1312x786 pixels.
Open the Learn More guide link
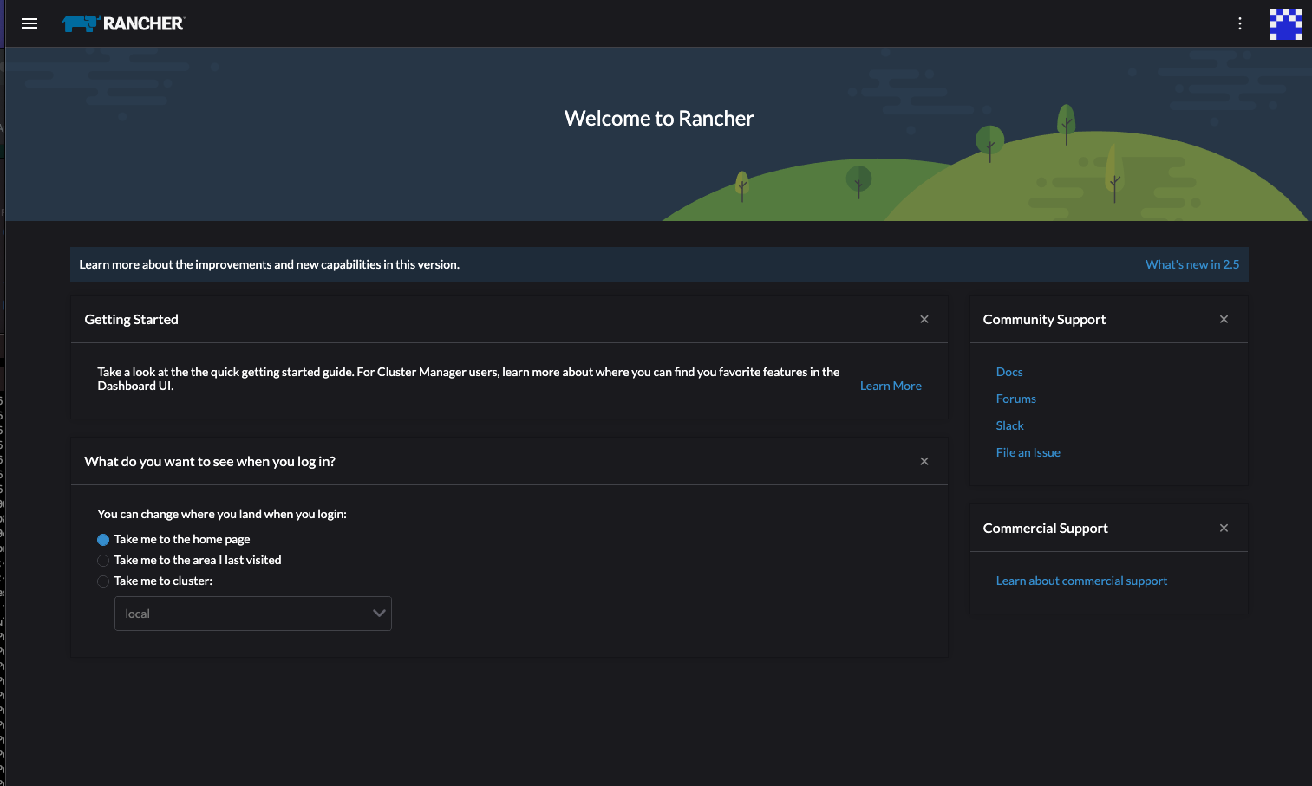(891, 385)
